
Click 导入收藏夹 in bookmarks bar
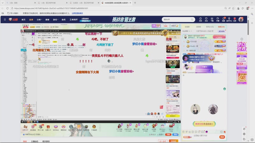[x=13, y=13]
